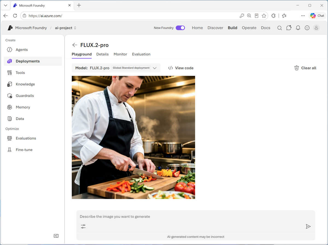Send the prompt with the paper plane icon
This screenshot has height=245, width=328.
(x=308, y=226)
